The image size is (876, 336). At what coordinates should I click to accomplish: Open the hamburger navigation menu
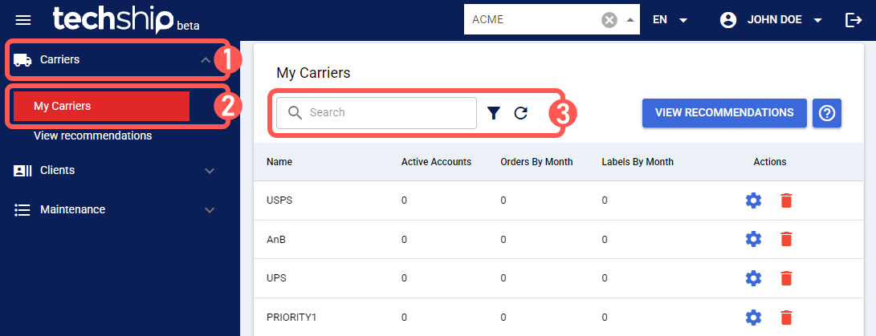click(x=23, y=20)
